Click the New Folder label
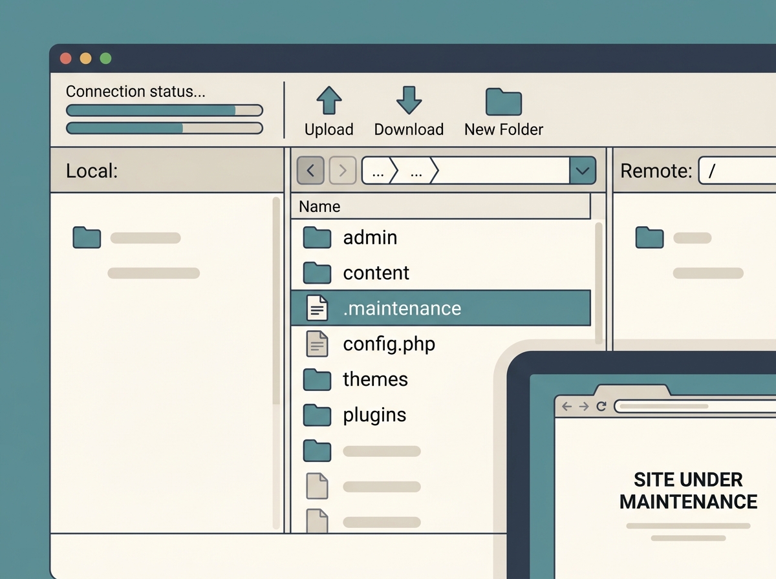The image size is (776, 579). [504, 129]
